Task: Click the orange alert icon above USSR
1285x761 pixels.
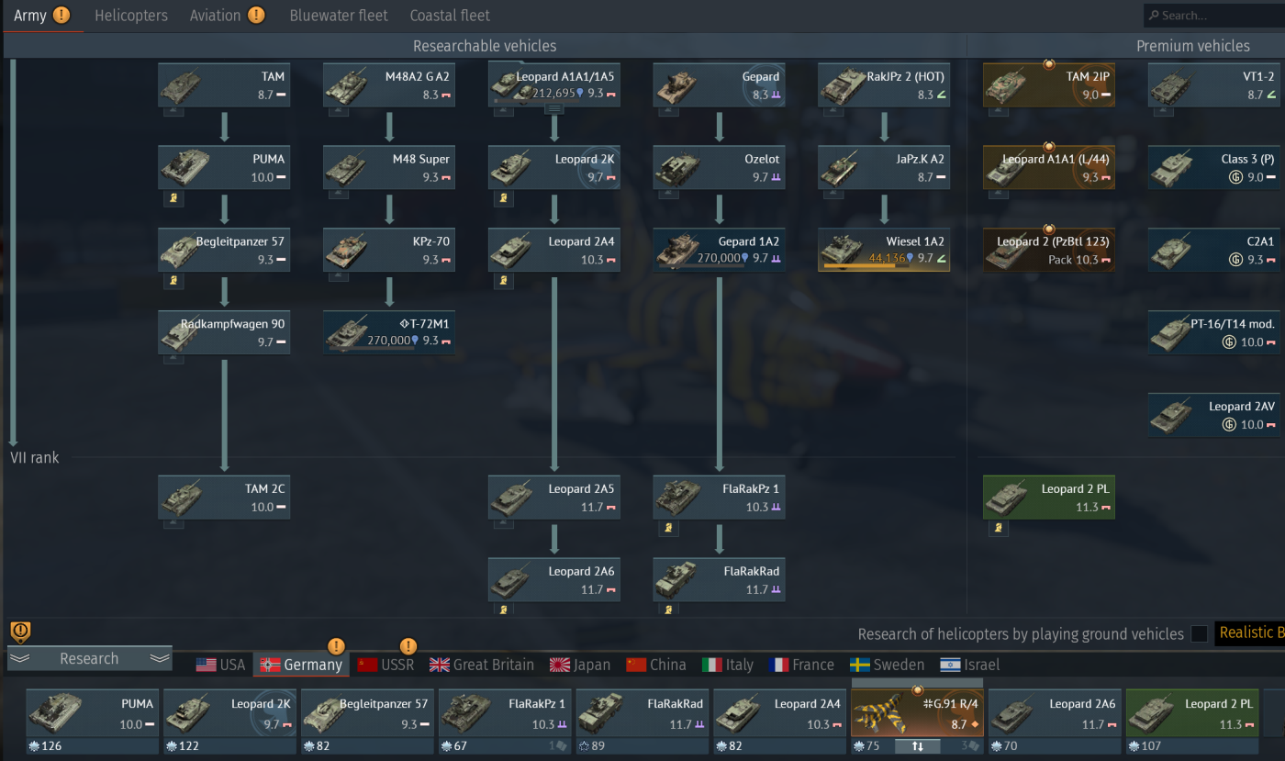Action: (408, 646)
